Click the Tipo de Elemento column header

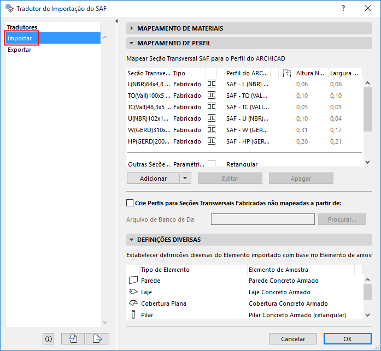[194, 270]
